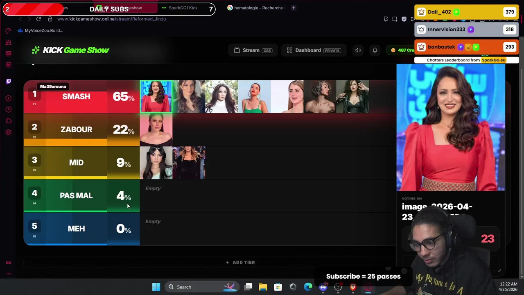This screenshot has width=524, height=295.
Task: Click the browser back arrow
Action: (20, 19)
